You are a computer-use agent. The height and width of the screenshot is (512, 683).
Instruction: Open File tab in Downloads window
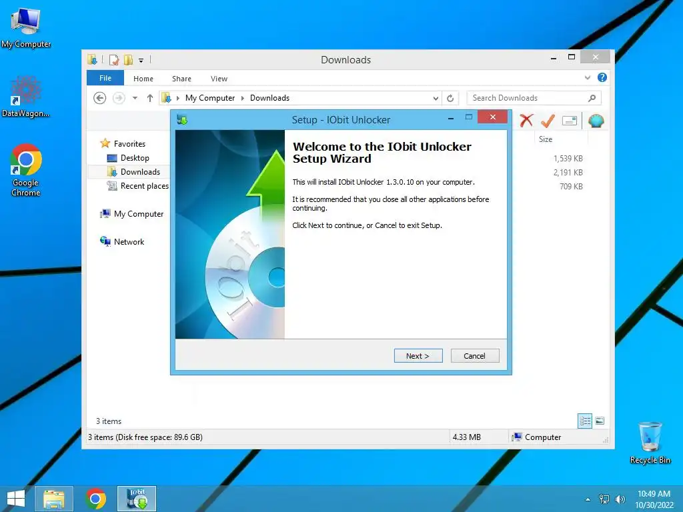tap(105, 79)
